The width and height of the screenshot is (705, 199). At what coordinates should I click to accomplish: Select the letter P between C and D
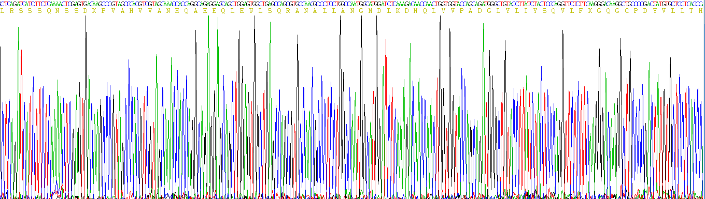(x=636, y=11)
